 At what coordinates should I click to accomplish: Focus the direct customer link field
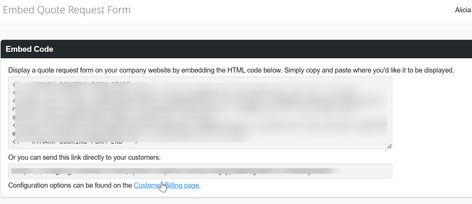[200, 171]
